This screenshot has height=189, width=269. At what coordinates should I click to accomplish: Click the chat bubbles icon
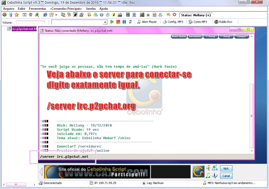168,15
